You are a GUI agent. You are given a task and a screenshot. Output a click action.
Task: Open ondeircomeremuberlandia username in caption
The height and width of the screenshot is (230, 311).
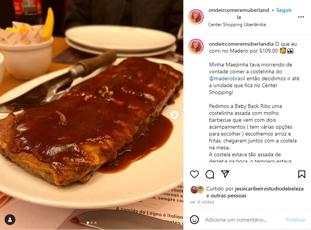pyautogui.click(x=241, y=44)
